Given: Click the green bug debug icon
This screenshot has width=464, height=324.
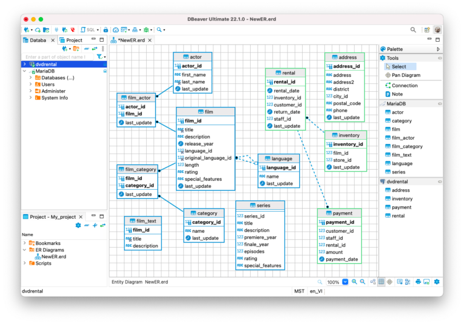Looking at the screenshot, I should [146, 30].
